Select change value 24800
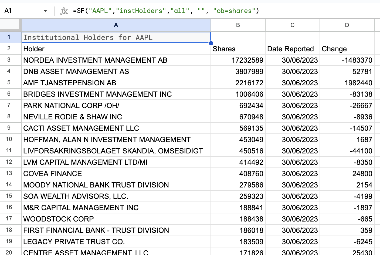The image size is (380, 255). pyautogui.click(x=347, y=174)
